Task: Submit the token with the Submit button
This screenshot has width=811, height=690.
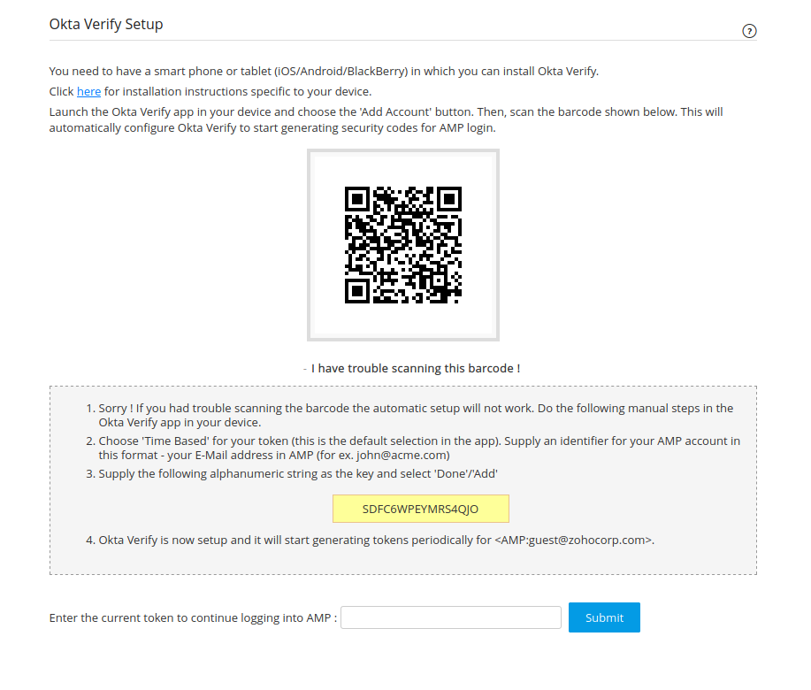Action: pyautogui.click(x=604, y=617)
